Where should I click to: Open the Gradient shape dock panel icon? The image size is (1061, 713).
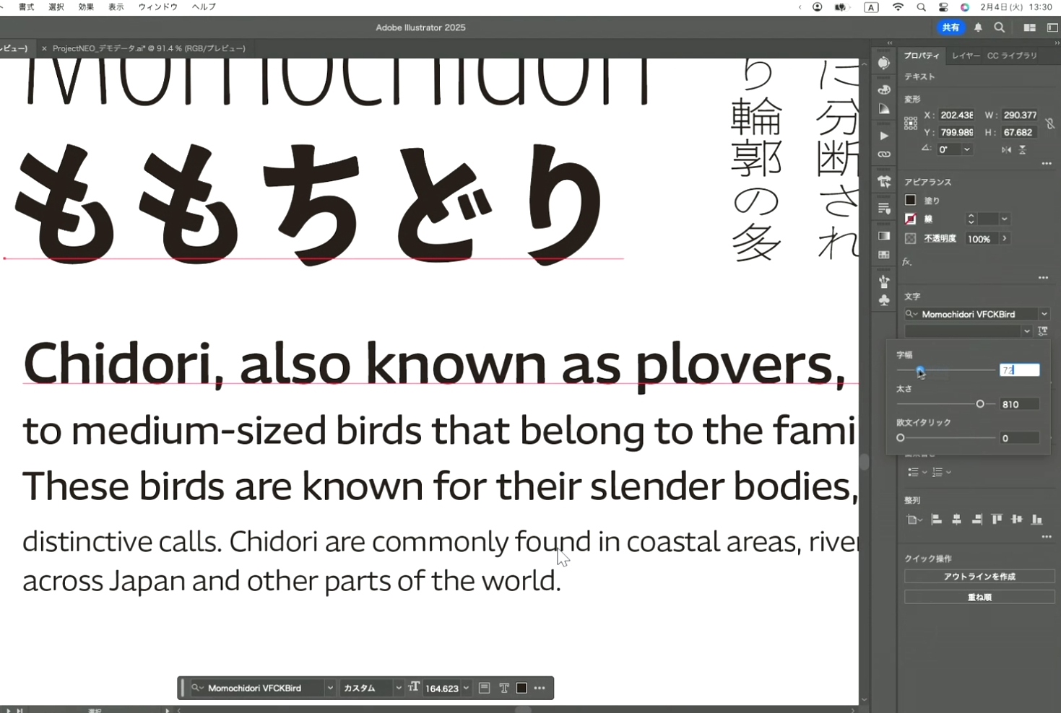tap(884, 109)
